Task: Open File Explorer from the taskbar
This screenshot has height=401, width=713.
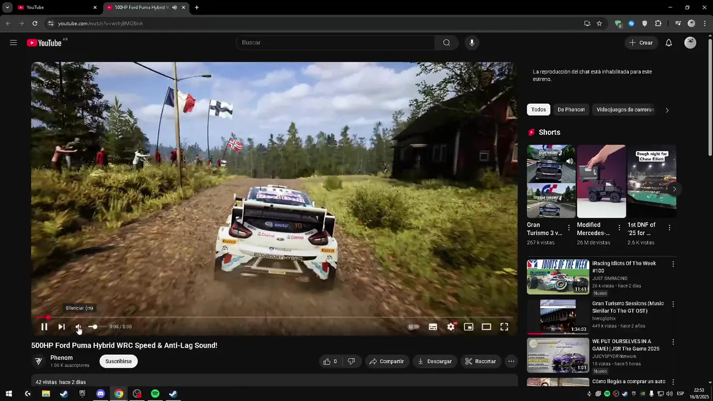Action: (x=46, y=394)
